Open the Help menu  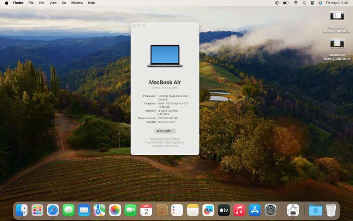coord(91,3)
